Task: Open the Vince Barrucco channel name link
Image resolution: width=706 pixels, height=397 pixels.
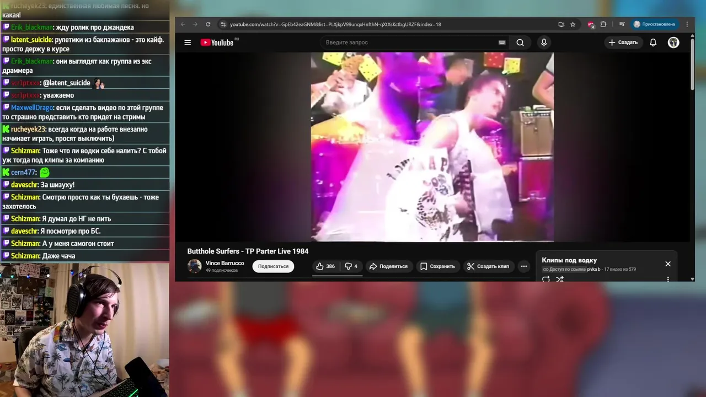Action: click(x=224, y=263)
